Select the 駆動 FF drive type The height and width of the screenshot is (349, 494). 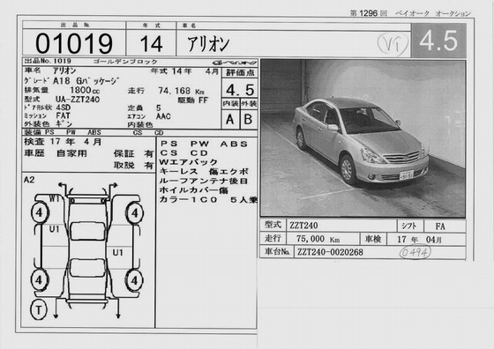point(192,100)
